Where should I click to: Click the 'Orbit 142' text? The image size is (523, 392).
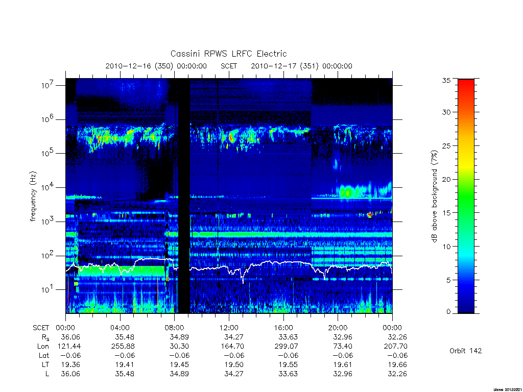click(466, 351)
